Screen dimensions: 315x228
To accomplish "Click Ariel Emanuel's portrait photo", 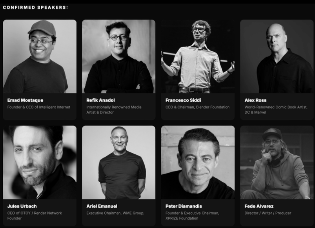I will (x=119, y=162).
